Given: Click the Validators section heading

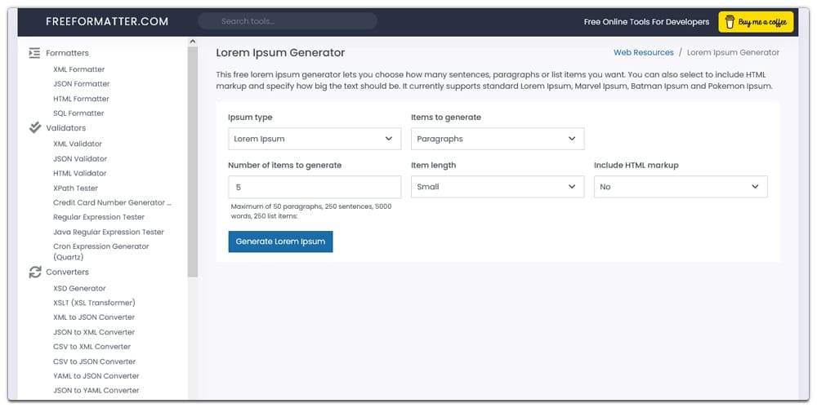Looking at the screenshot, I should (65, 128).
